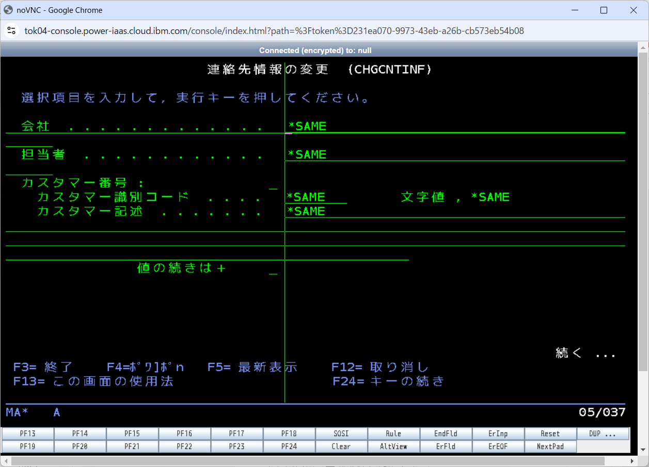The height and width of the screenshot is (467, 649).
Task: Click the horizontal scrollbar left arrow
Action: point(5,460)
